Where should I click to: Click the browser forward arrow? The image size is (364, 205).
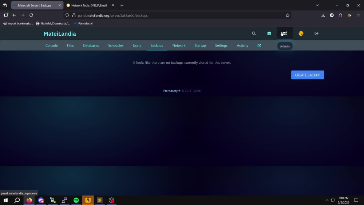pyautogui.click(x=23, y=15)
